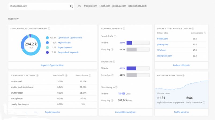This screenshot has width=215, height=120.
Task: Click help icon next to Bounce rate
Action: click(114, 62)
